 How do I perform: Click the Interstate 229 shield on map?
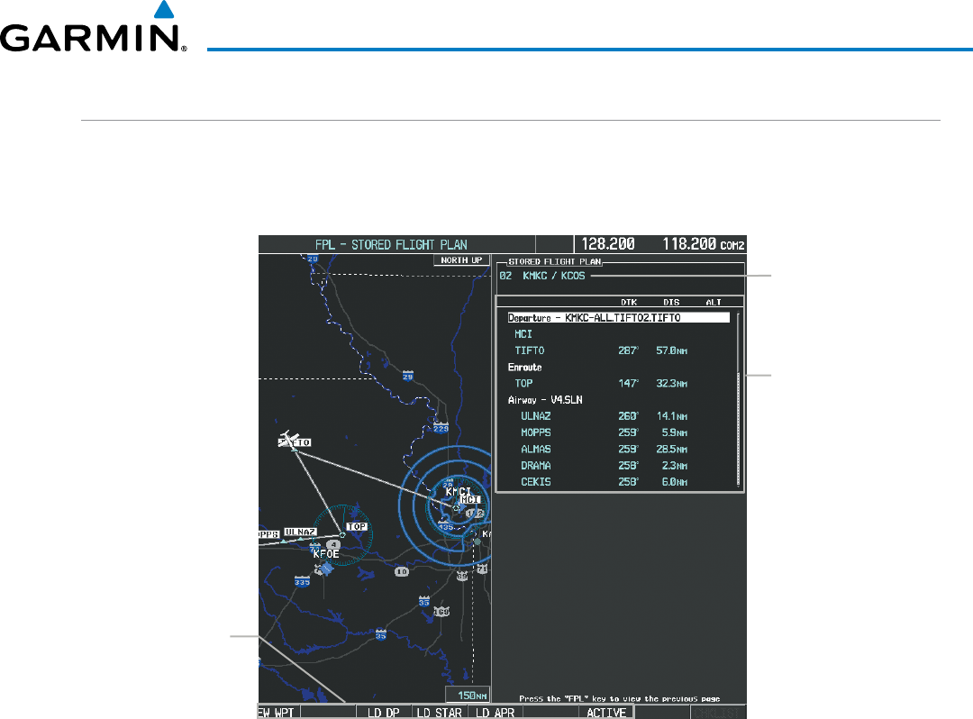click(x=441, y=428)
